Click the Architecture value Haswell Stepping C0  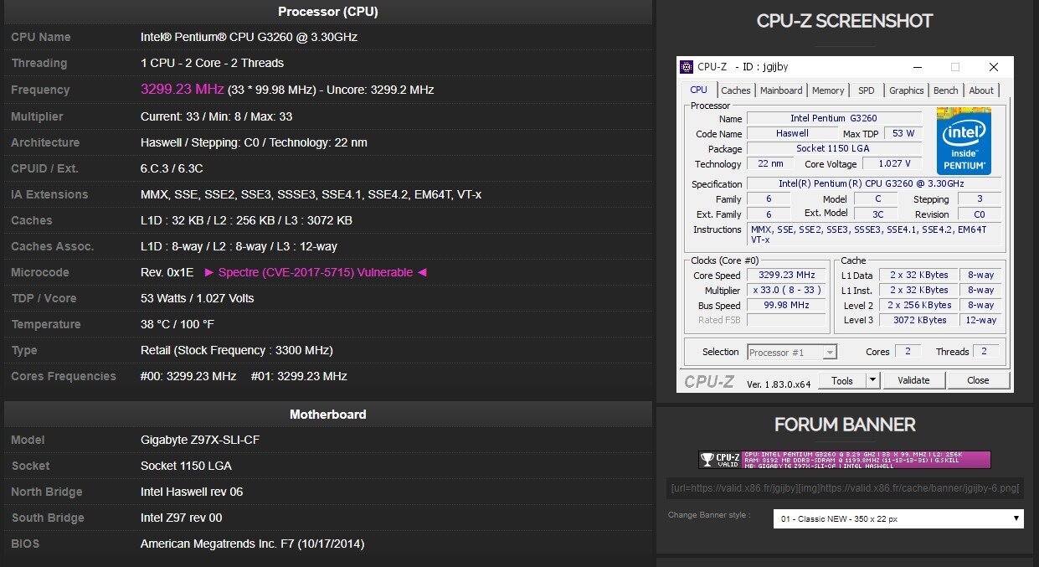[x=254, y=142]
